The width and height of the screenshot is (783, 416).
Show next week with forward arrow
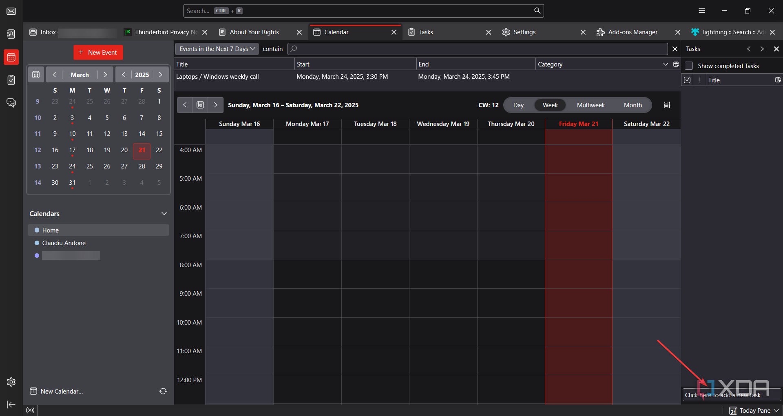pos(216,105)
